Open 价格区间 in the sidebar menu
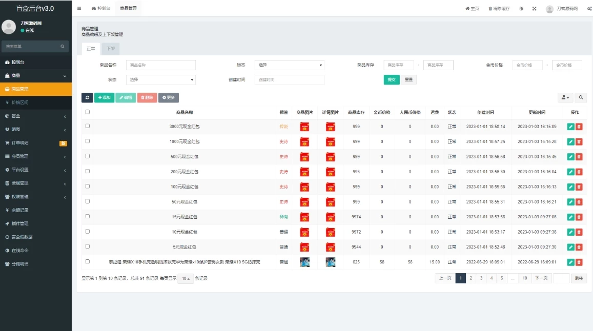This screenshot has height=331, width=593. (21, 102)
